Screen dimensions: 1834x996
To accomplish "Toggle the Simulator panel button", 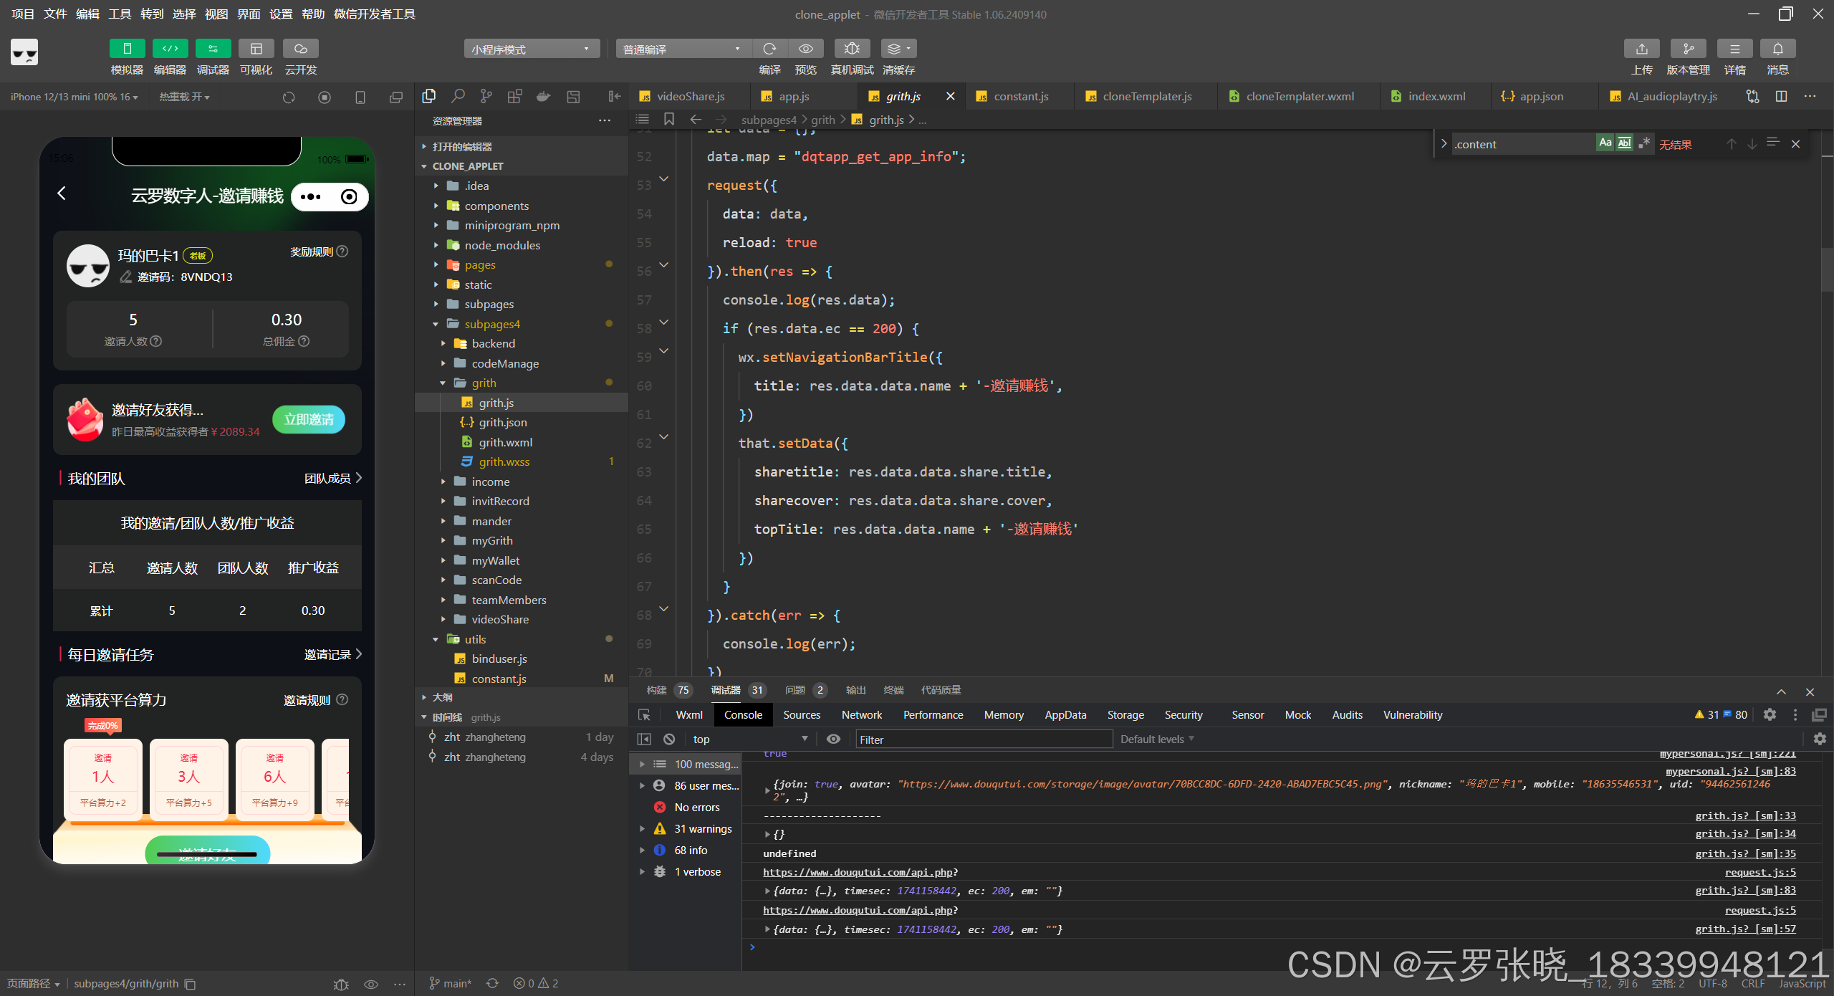I will pos(127,49).
